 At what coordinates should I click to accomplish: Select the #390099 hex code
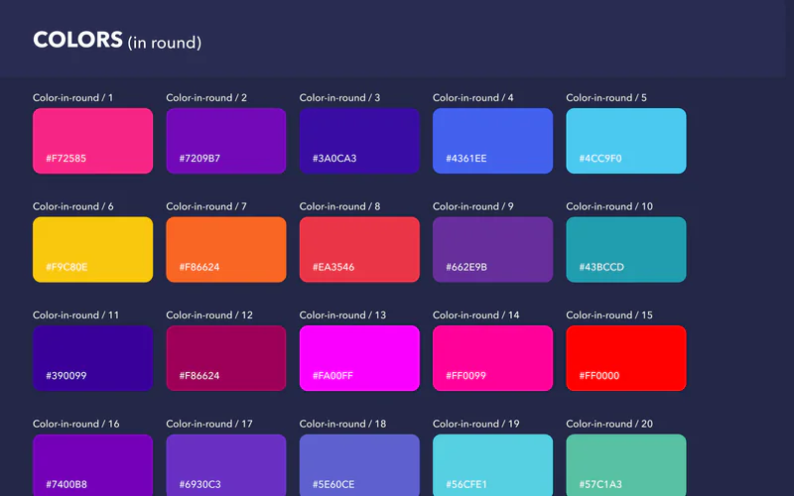tap(66, 376)
